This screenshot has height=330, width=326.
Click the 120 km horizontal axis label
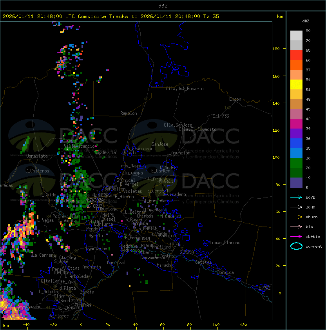243,325
